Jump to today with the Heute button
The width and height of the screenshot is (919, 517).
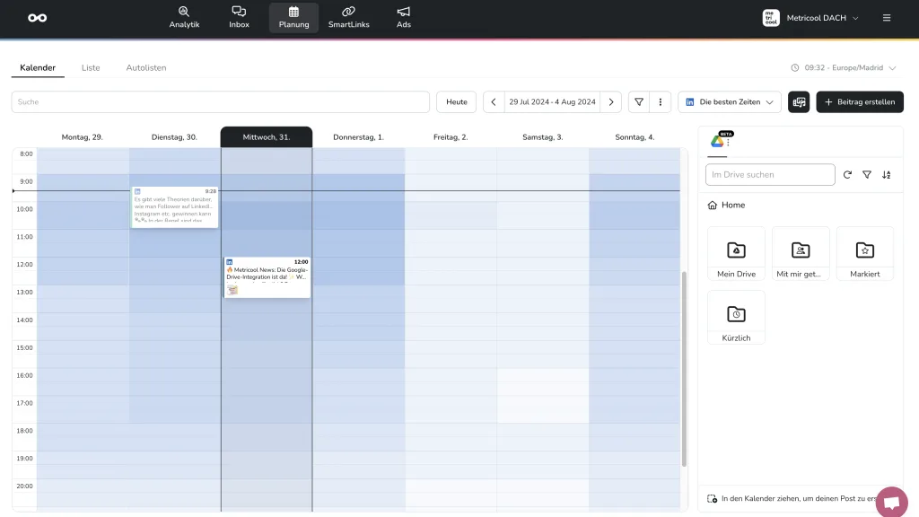[457, 102]
